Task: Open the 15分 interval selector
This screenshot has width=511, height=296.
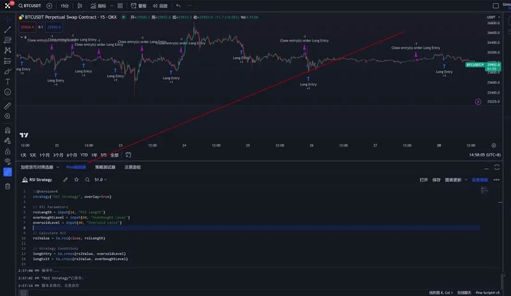Action: click(x=65, y=6)
